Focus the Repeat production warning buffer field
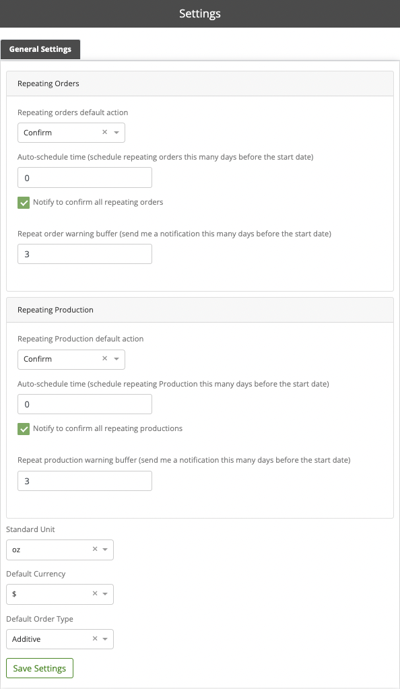Viewport: 400px width, 689px height. (85, 481)
